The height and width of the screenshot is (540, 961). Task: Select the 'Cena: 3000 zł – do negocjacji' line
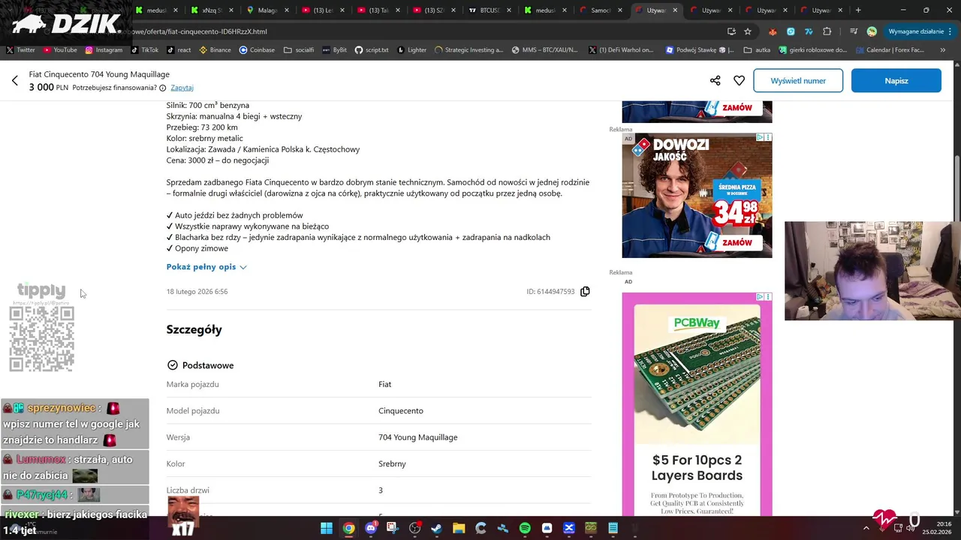[218, 160]
